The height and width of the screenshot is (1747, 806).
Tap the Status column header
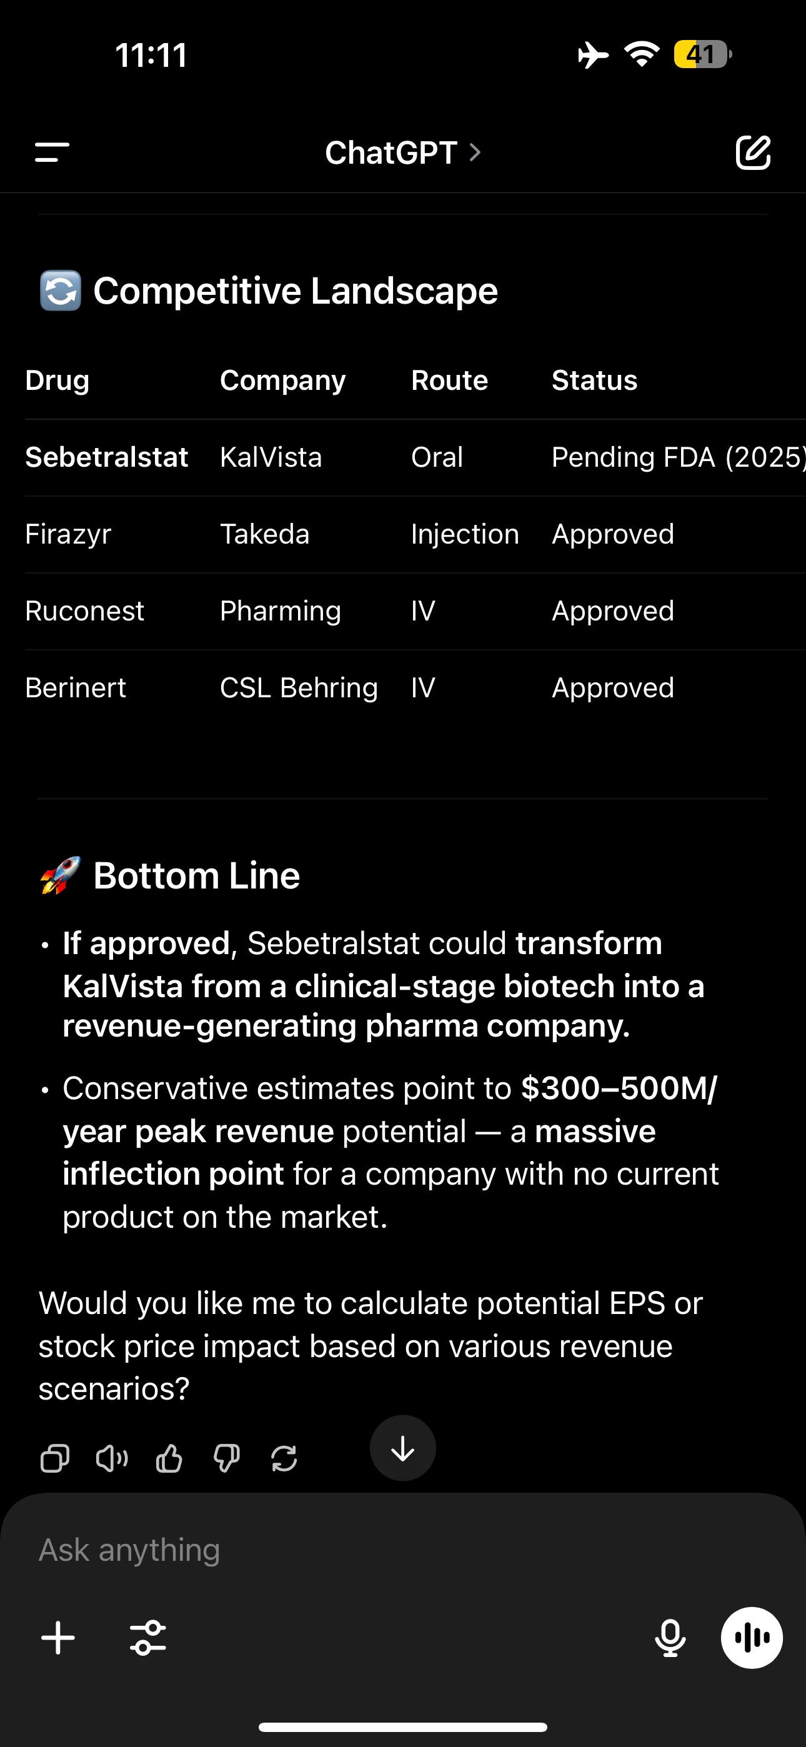(x=594, y=381)
